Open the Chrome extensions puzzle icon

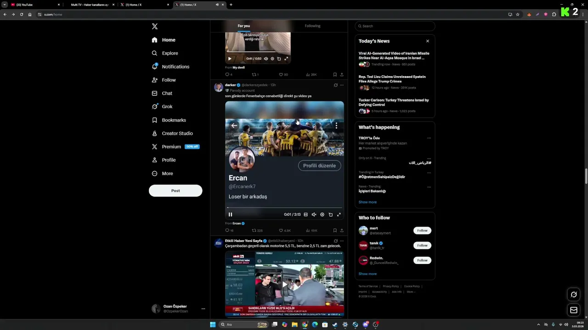tap(554, 14)
